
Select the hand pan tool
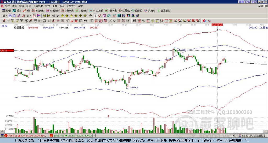point(91,16)
